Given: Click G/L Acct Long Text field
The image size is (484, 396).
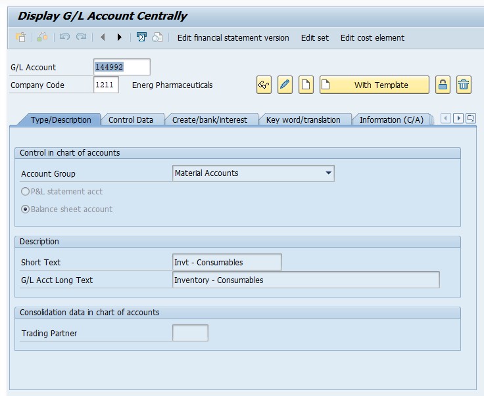Looking at the screenshot, I should pyautogui.click(x=306, y=280).
